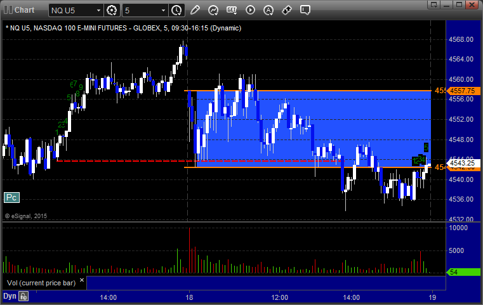The height and width of the screenshot is (305, 483).
Task: Close the chart window
Action: pyautogui.click(x=472, y=4)
